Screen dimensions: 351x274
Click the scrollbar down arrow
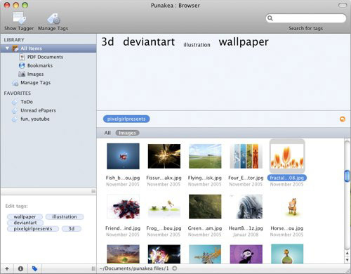click(x=347, y=259)
